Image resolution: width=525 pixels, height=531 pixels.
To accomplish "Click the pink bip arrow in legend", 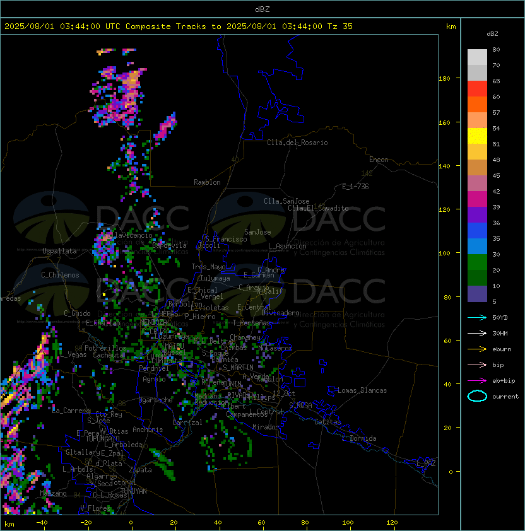I will [477, 365].
